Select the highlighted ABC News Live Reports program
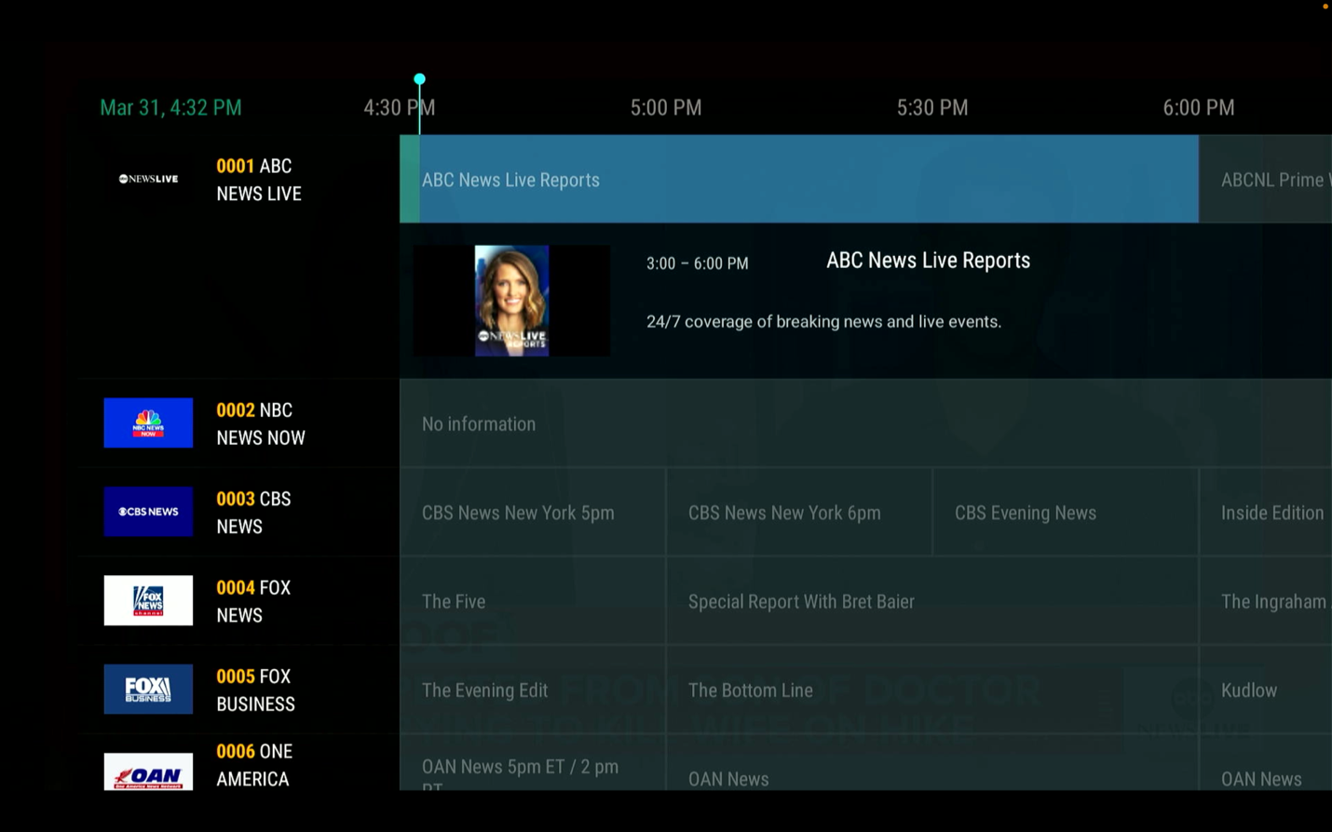Screen dimensions: 1332x832 coord(799,179)
